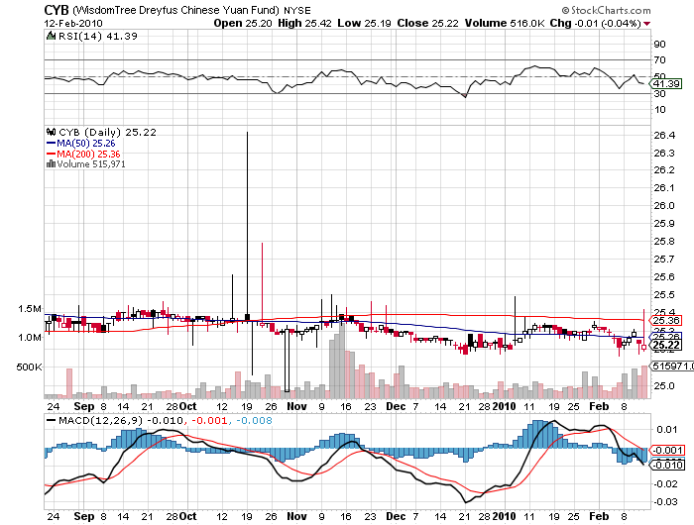Click the 26.0 price axis label
This screenshot has width=694, height=525.
[664, 206]
